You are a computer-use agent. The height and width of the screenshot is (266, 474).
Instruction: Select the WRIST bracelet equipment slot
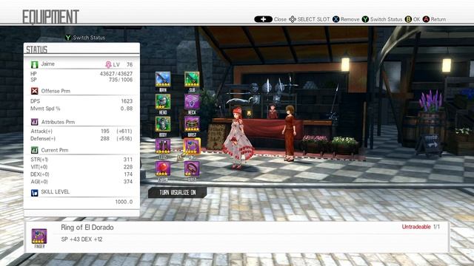[x=192, y=124]
